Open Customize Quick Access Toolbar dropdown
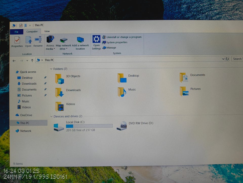 coord(30,25)
